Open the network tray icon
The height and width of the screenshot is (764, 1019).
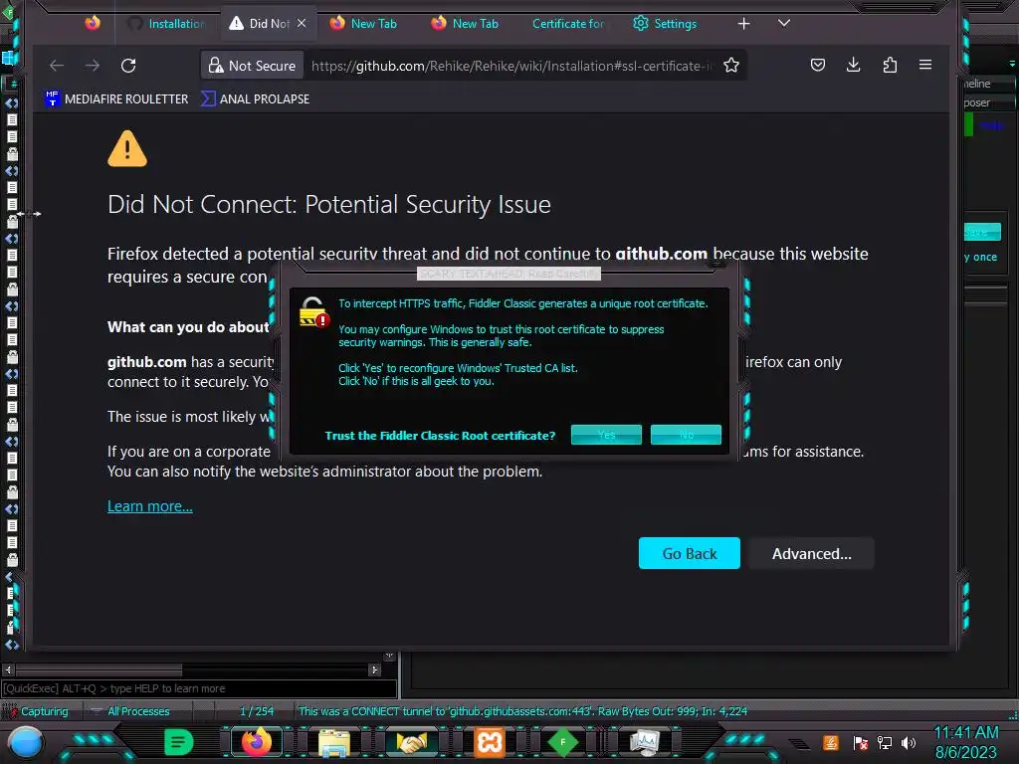click(885, 742)
